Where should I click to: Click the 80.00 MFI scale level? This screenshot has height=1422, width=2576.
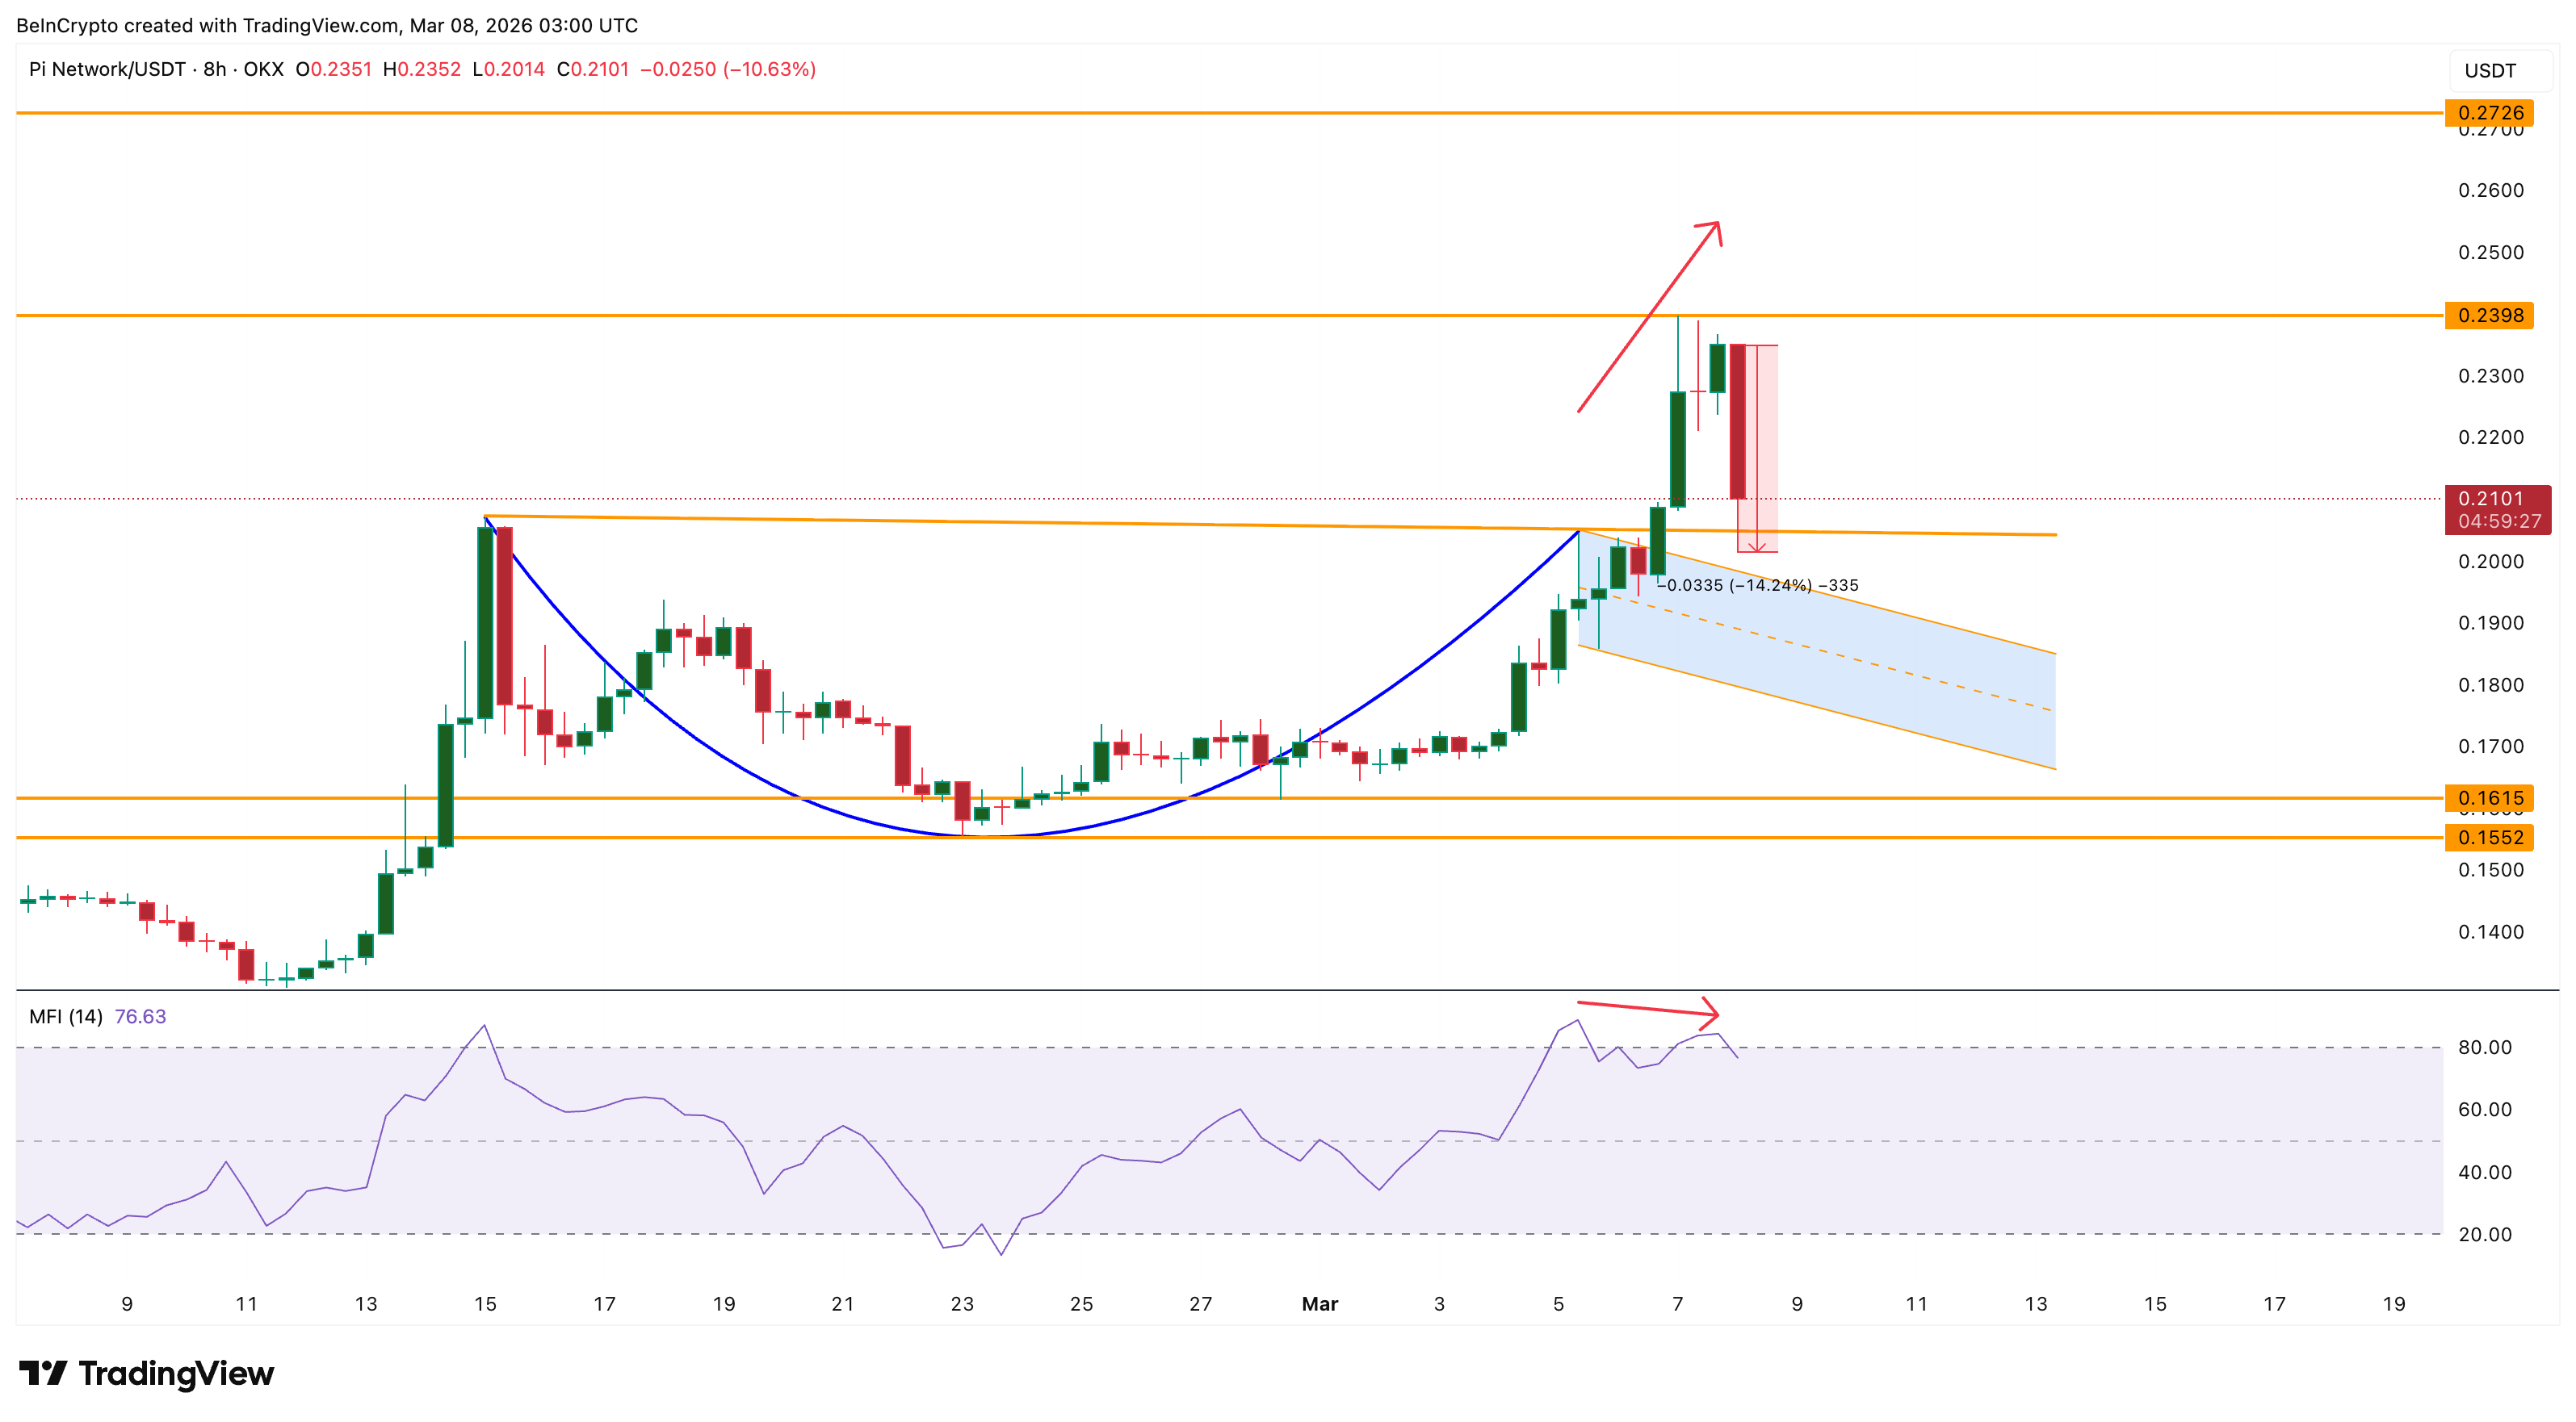(2484, 1048)
